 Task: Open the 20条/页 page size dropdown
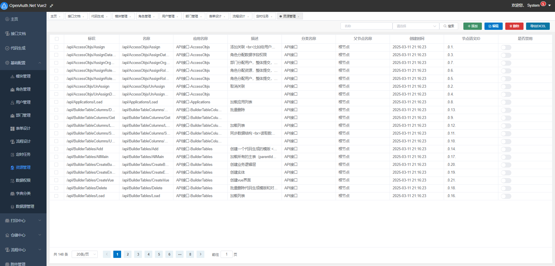[85, 254]
